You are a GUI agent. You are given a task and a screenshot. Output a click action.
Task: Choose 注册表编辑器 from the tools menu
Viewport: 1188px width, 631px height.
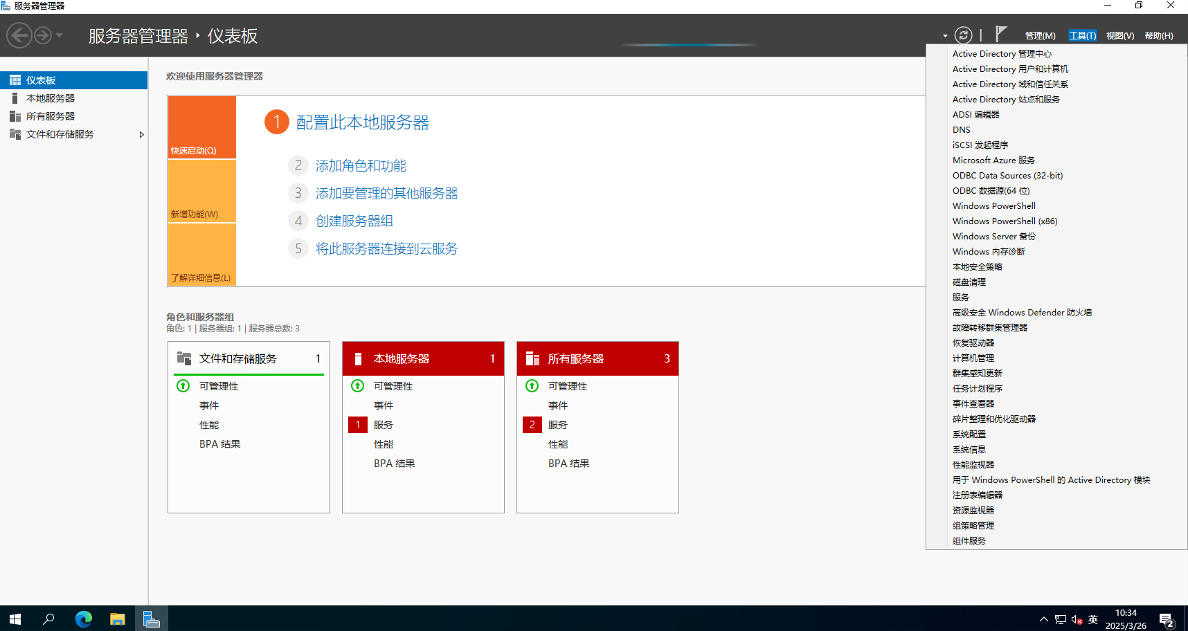pos(977,495)
